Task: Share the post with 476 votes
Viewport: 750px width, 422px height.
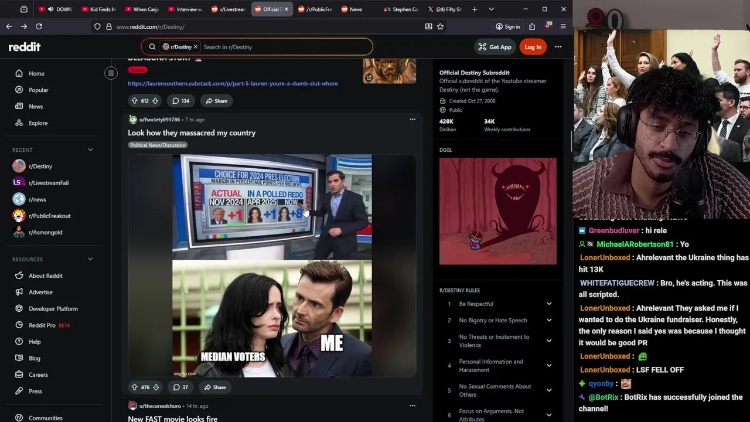Action: pos(215,387)
